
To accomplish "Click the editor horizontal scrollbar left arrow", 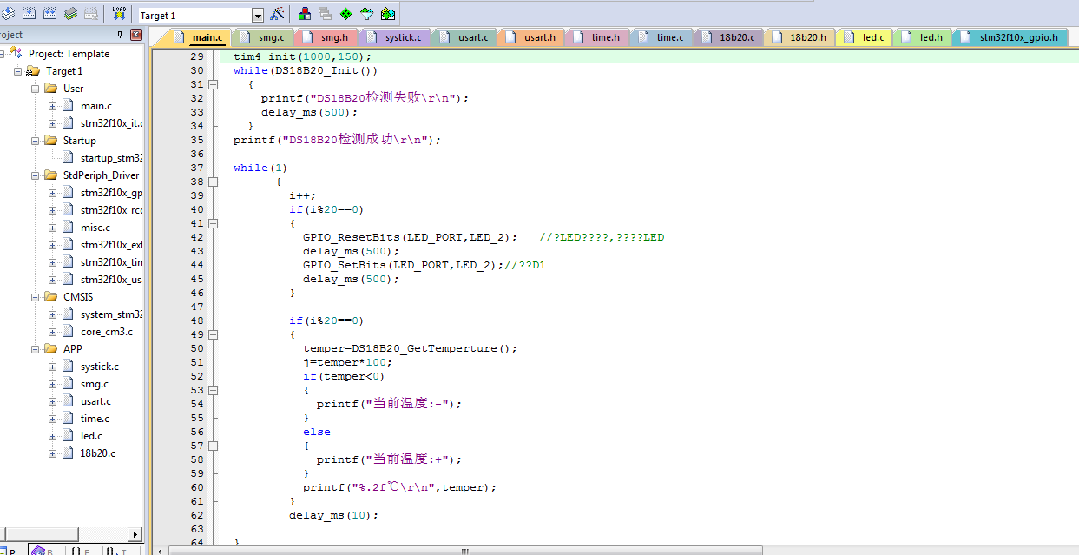I will (161, 551).
